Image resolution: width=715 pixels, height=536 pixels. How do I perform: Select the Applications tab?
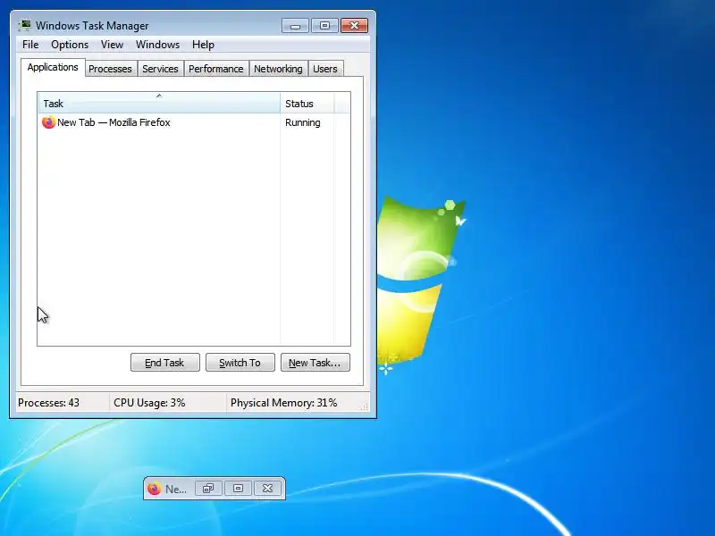click(53, 68)
